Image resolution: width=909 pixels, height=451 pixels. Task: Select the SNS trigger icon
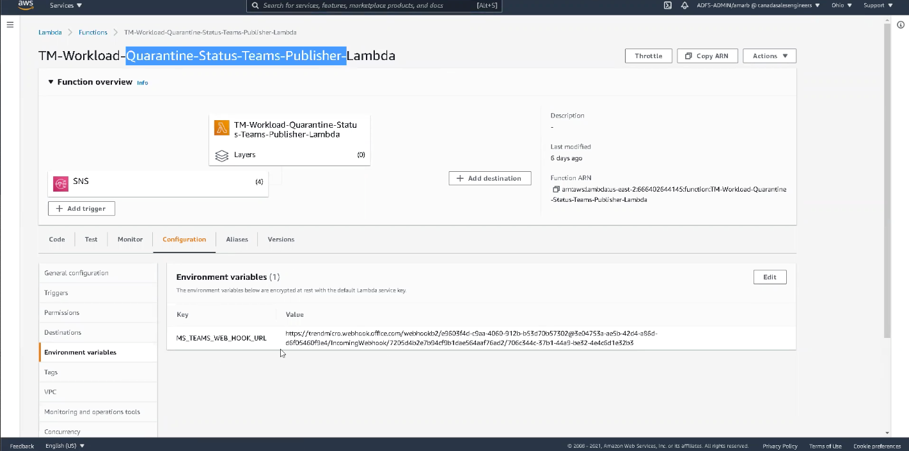[x=61, y=183]
